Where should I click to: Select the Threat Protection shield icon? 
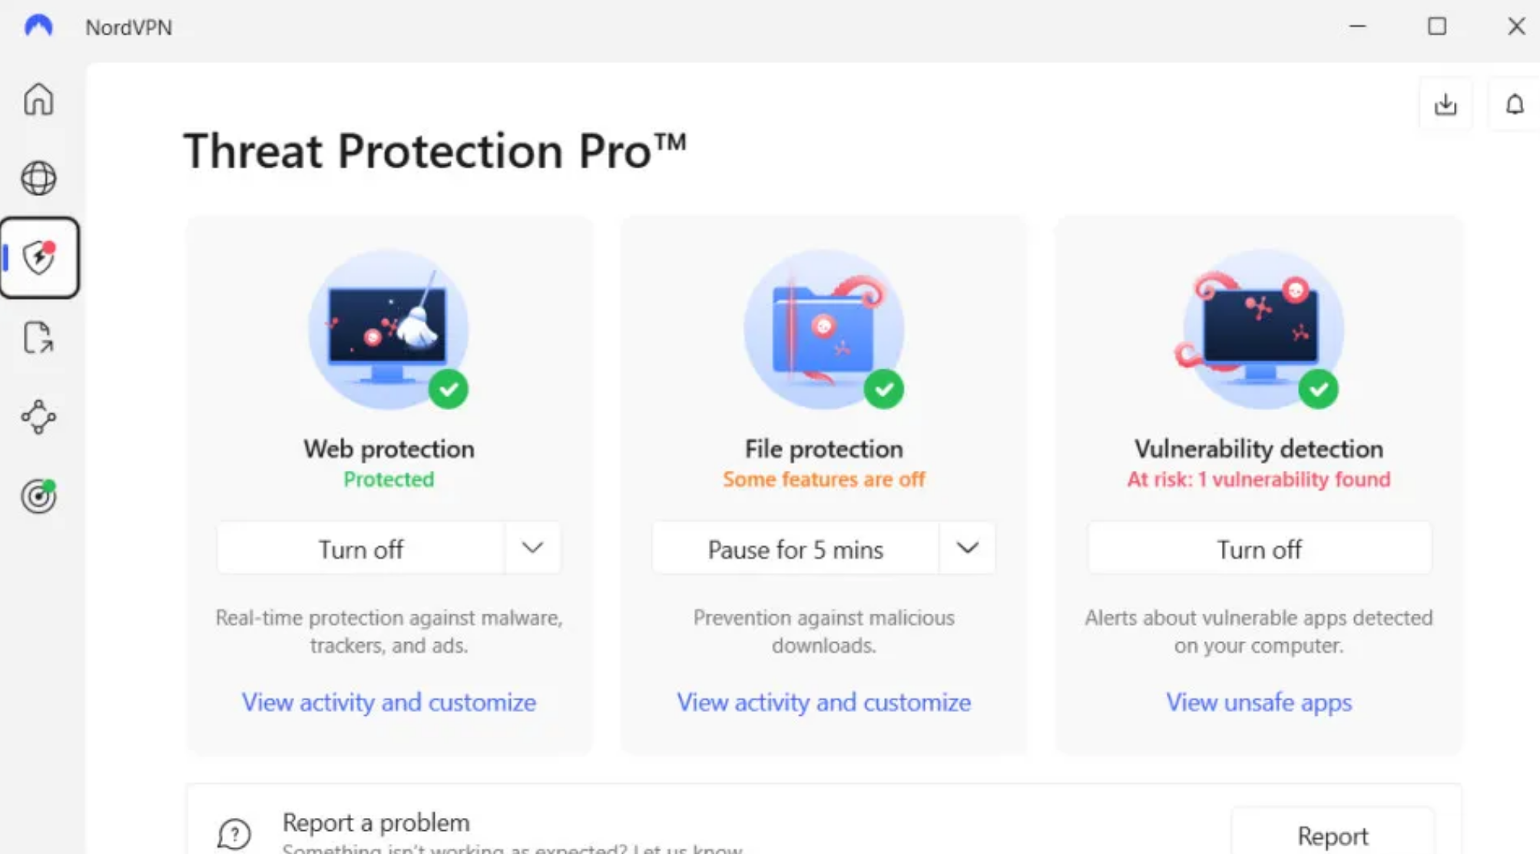click(x=39, y=257)
